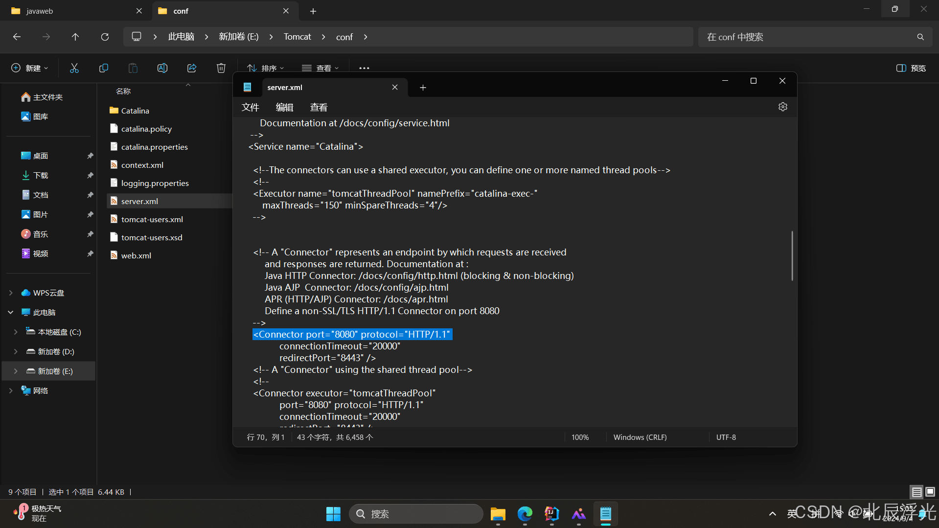Select the server.xml Notepad tab
Screen dimensions: 939x528
(334, 88)
